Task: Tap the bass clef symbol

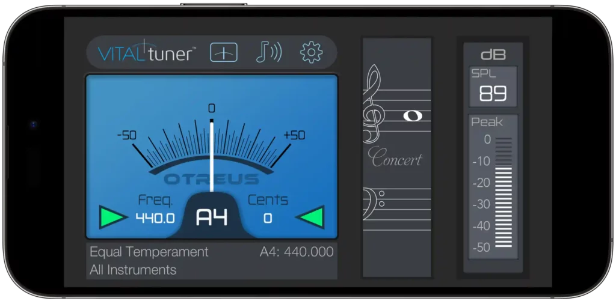Action: (370, 199)
